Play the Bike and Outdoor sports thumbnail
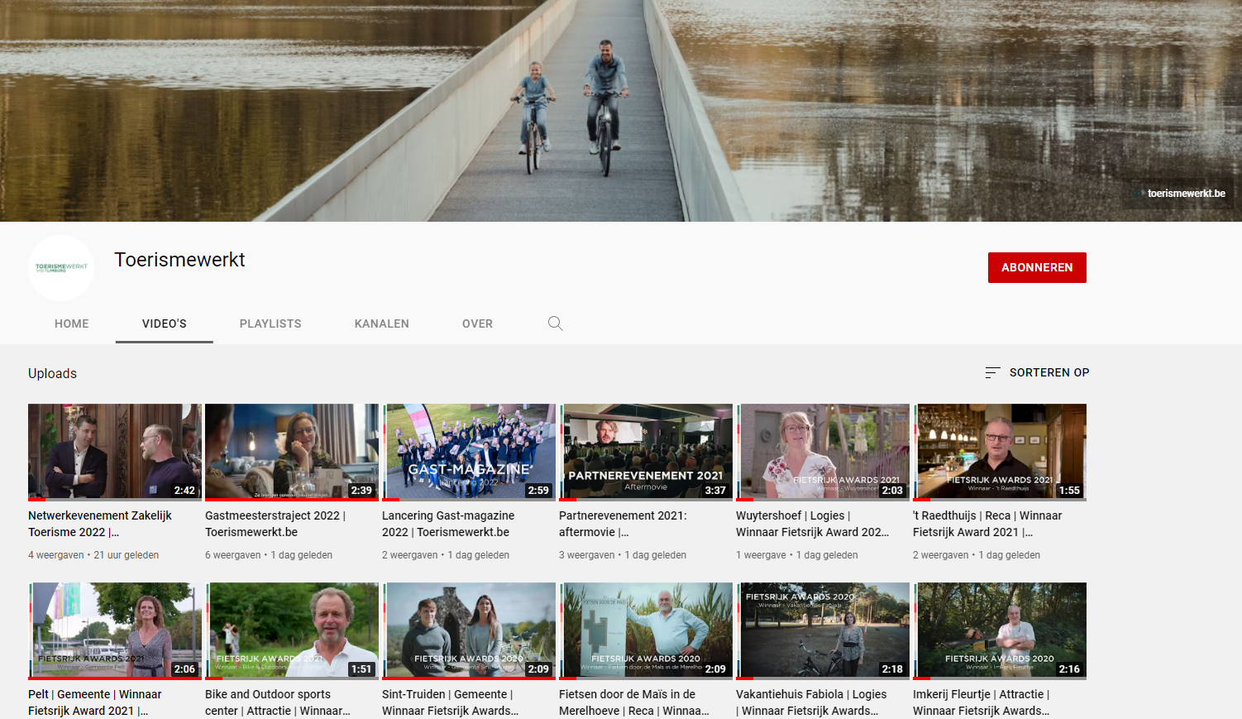Viewport: 1242px width, 719px height. (x=292, y=631)
